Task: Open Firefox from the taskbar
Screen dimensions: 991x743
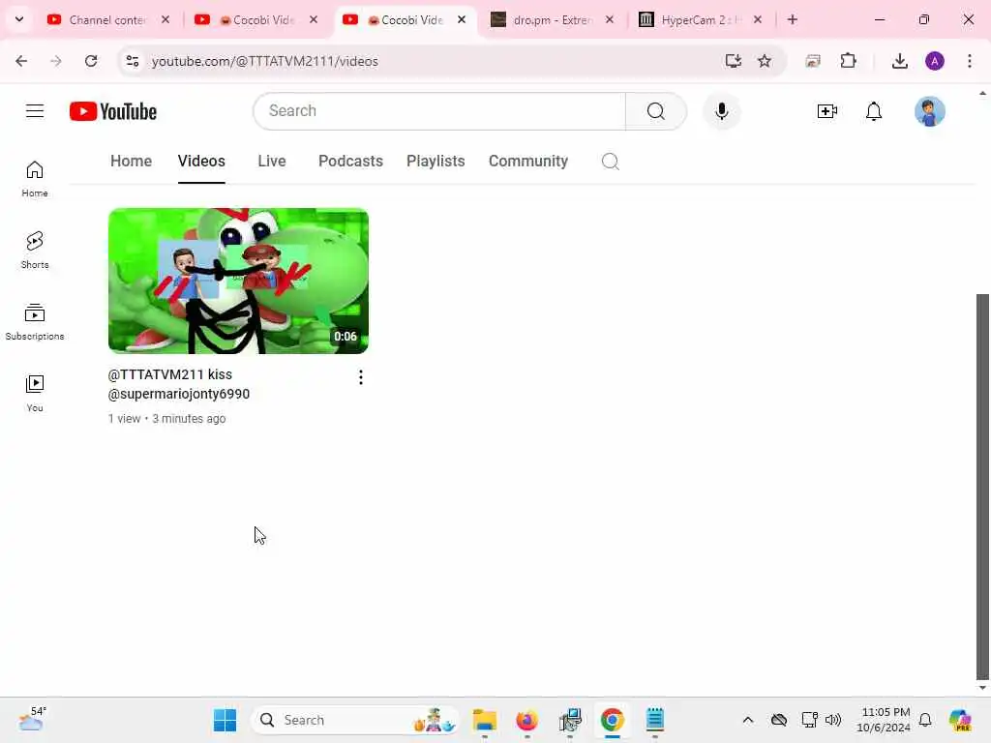Action: tap(526, 720)
